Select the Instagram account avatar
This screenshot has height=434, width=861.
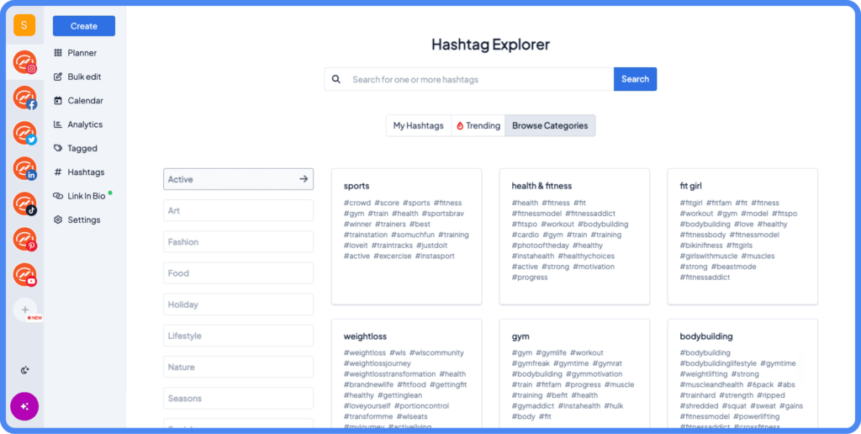pos(24,62)
